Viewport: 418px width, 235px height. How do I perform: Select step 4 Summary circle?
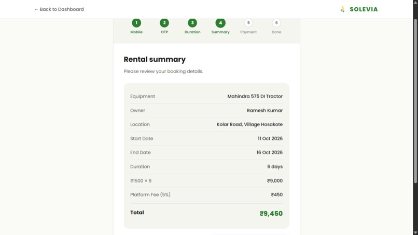tap(220, 23)
